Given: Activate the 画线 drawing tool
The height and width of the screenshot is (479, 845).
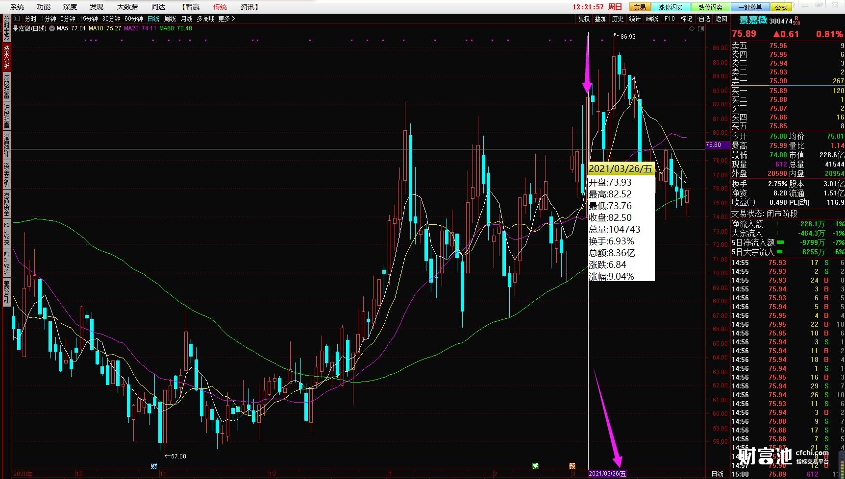Looking at the screenshot, I should (652, 19).
